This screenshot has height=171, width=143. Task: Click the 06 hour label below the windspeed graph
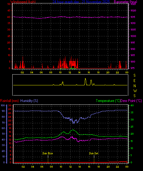pyautogui.click(x=41, y=72)
